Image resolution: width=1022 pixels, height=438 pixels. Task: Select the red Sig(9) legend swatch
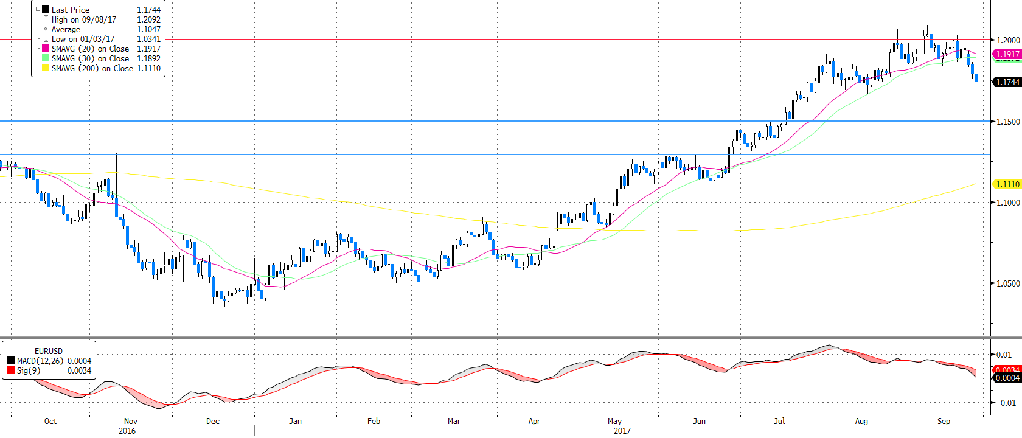[11, 370]
